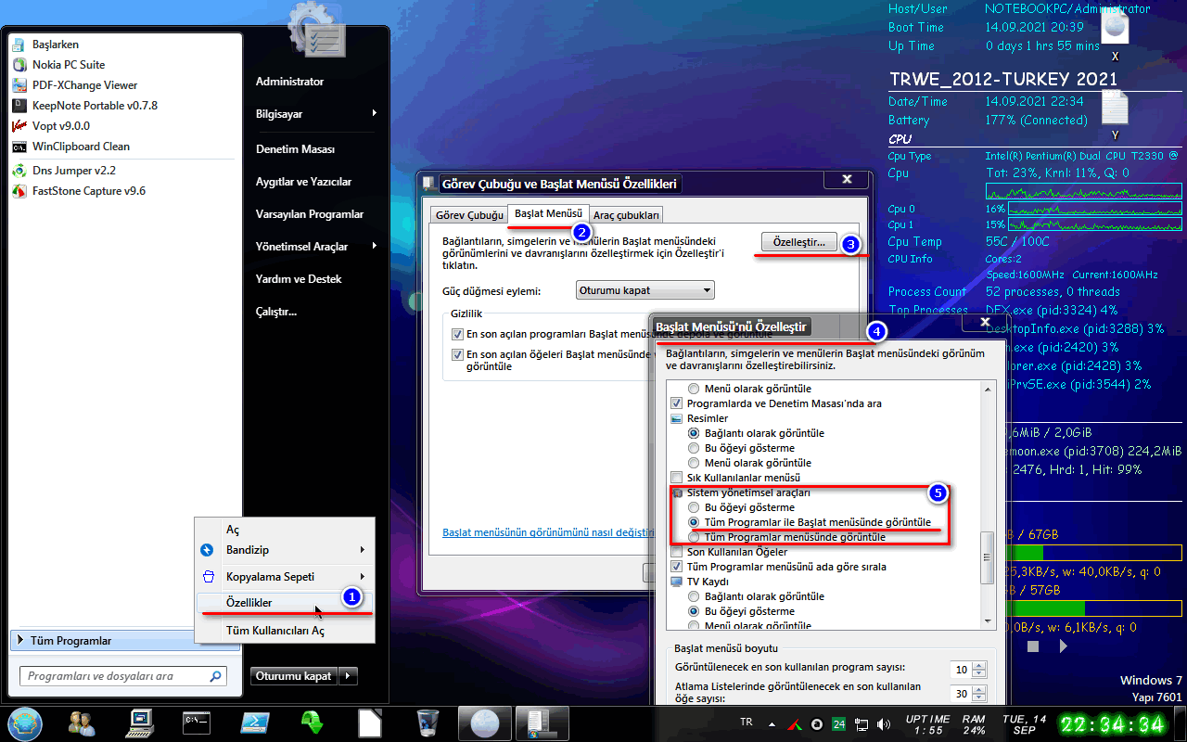Open the computer terminal taskbar icon

[140, 723]
